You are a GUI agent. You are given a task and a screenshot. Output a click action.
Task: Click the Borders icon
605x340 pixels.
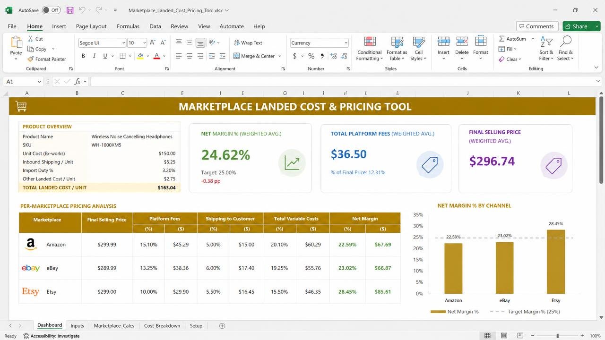(x=122, y=56)
